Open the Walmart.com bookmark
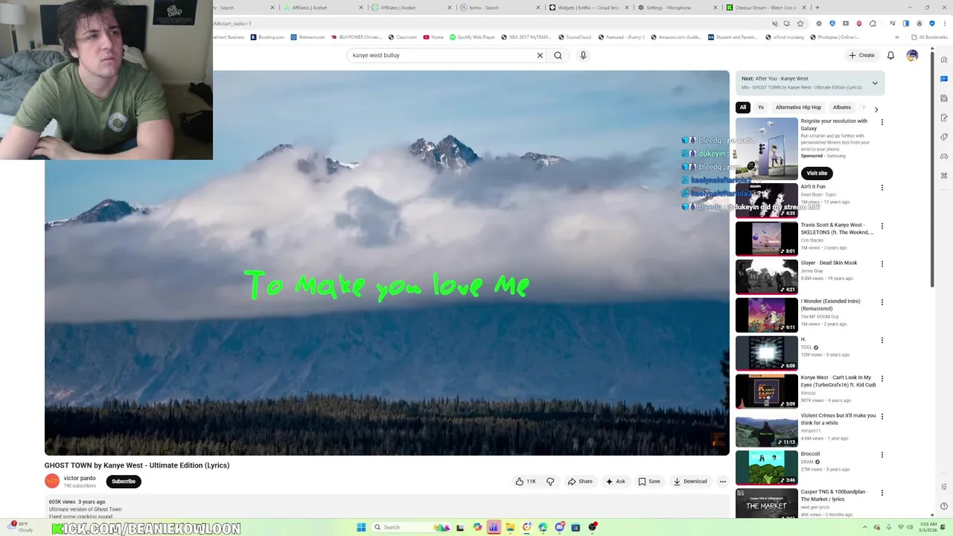Viewport: 953px width, 536px height. coord(307,36)
